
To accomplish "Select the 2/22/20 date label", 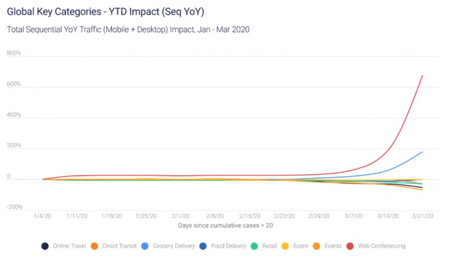I will point(284,216).
